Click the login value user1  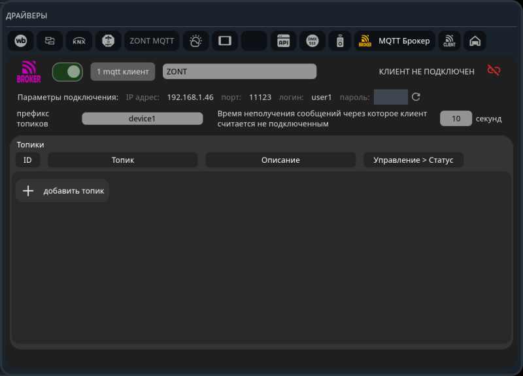pos(322,97)
